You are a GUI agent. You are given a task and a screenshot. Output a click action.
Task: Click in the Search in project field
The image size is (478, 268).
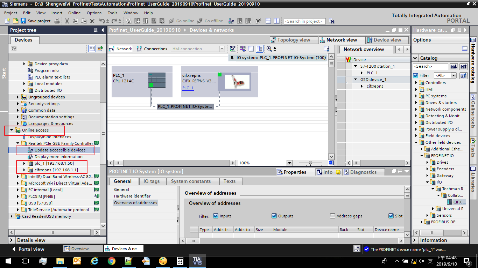click(304, 21)
